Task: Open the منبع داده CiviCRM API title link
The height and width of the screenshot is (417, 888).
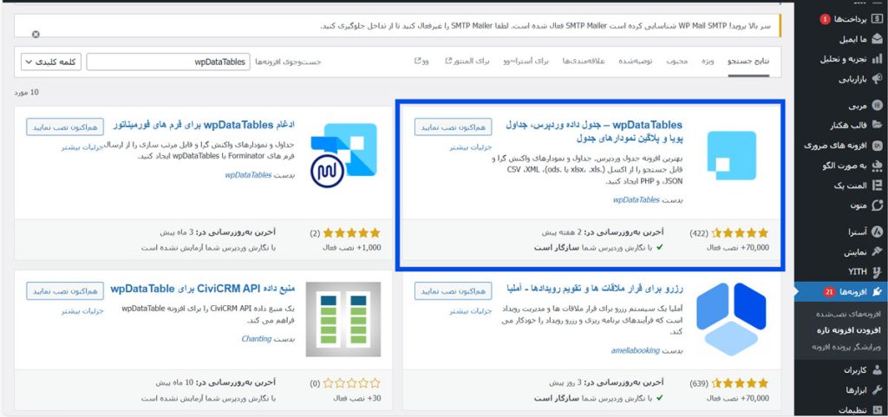Action: coord(203,290)
